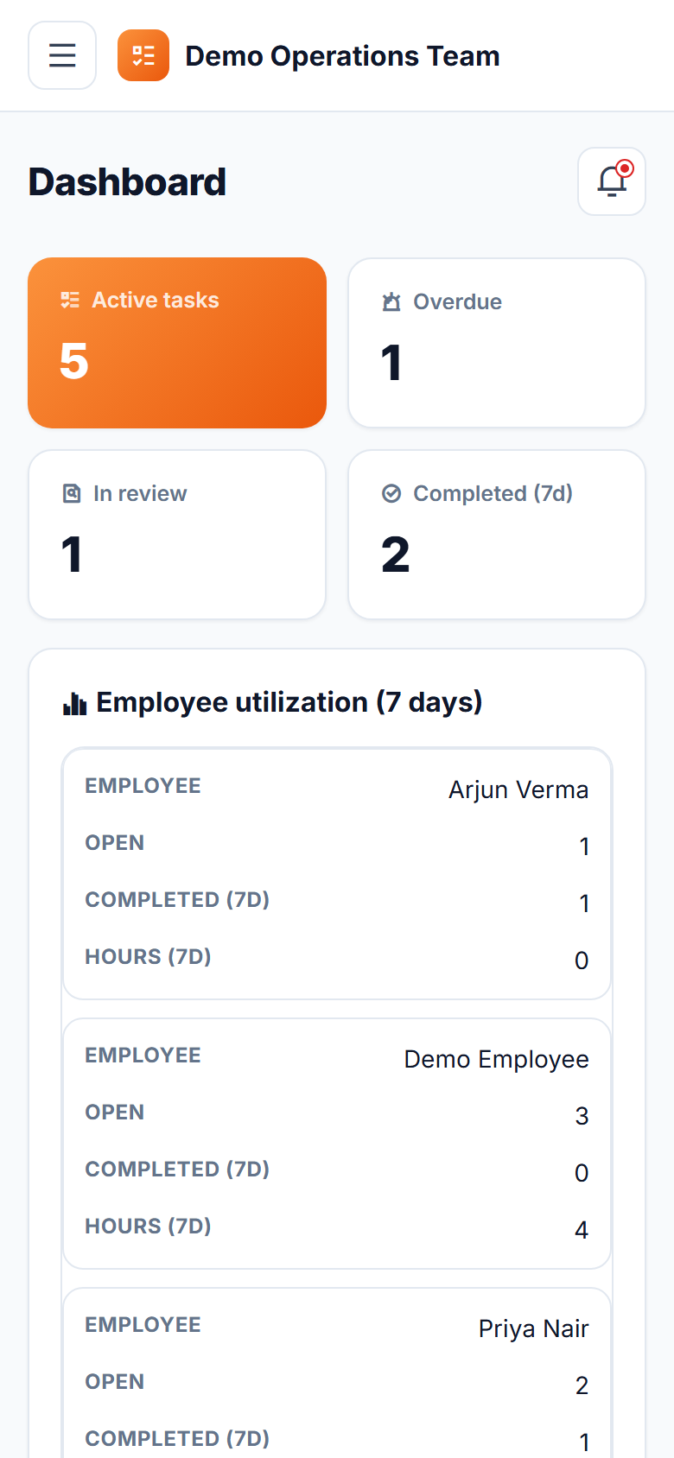Click the Dashboard page heading

pyautogui.click(x=127, y=182)
